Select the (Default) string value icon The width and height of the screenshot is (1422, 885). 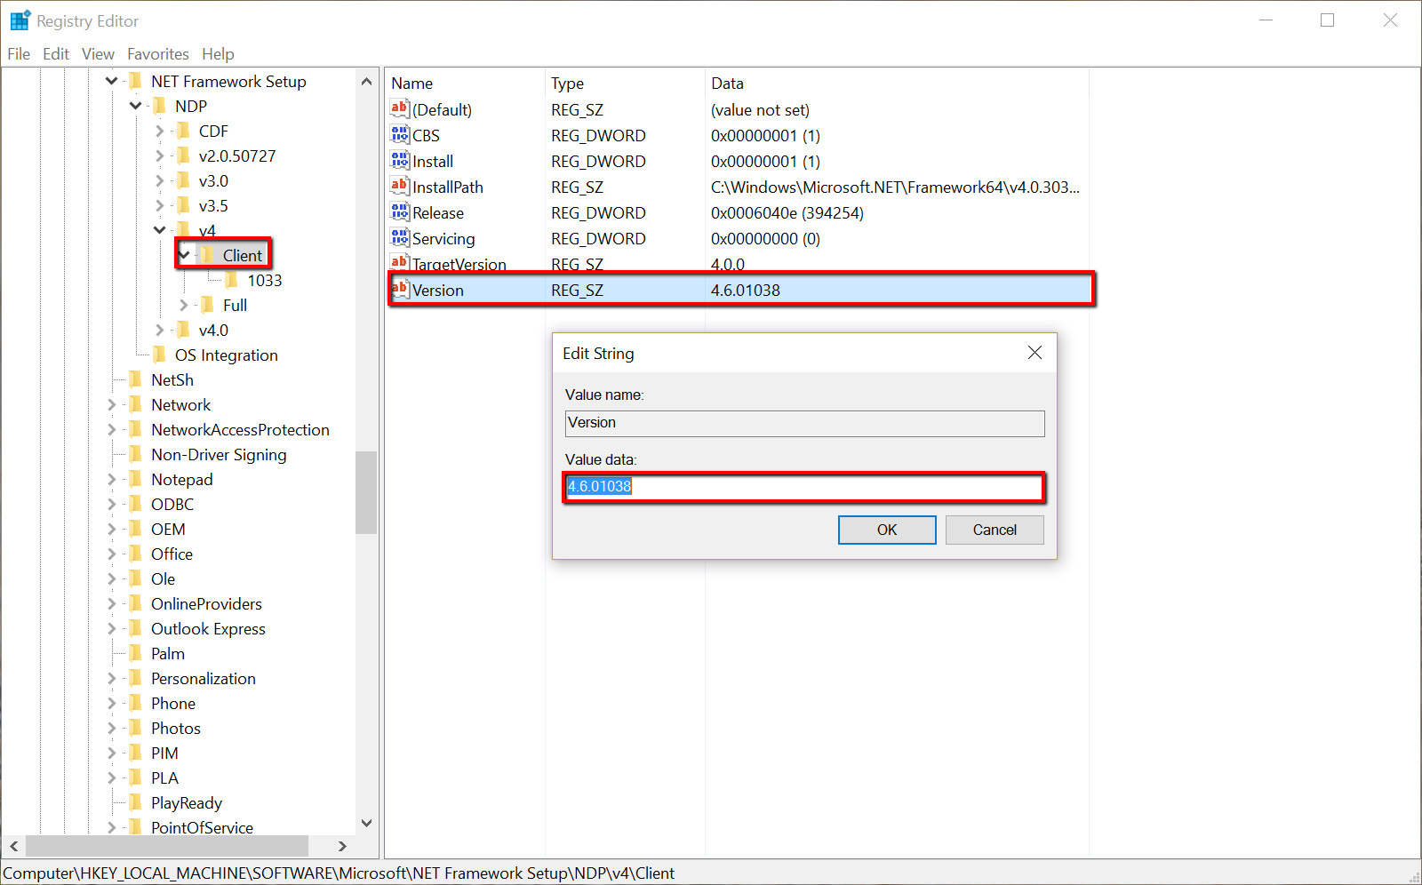400,109
